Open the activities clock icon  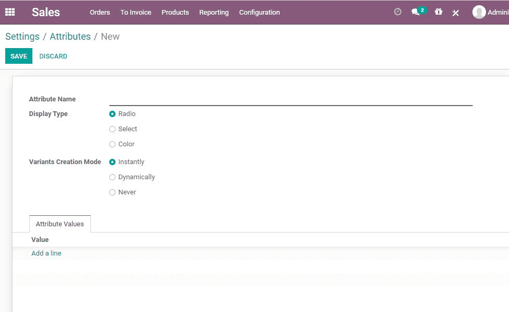397,12
